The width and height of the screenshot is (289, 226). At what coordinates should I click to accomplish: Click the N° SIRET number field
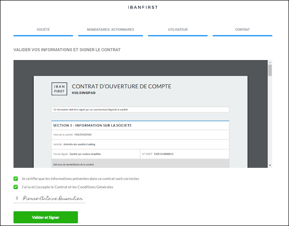pyautogui.click(x=184, y=154)
